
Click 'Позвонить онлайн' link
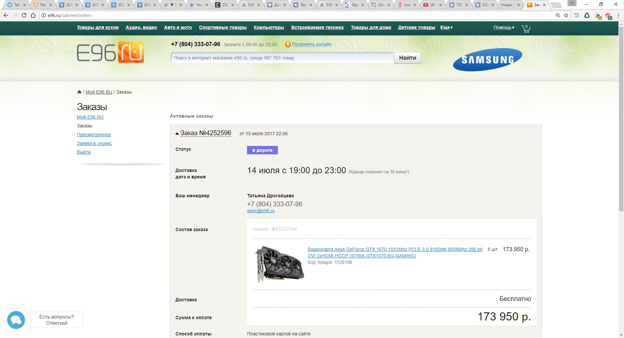click(x=312, y=45)
